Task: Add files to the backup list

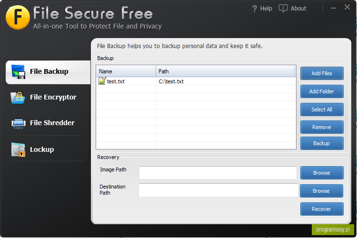Action: click(x=322, y=73)
